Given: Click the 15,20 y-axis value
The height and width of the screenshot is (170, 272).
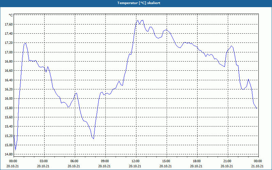Looking at the screenshot, I should coord(9,136).
